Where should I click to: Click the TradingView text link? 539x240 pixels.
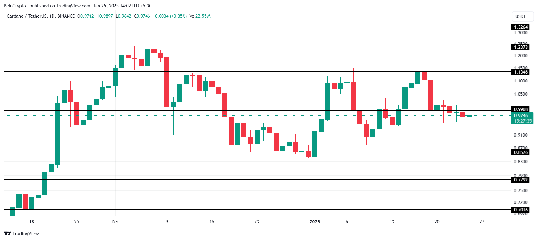point(26,234)
